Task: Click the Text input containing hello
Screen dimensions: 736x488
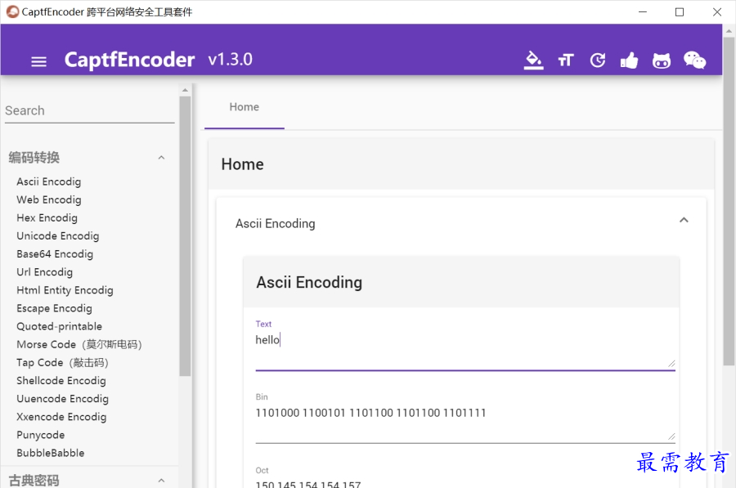Action: (465, 345)
